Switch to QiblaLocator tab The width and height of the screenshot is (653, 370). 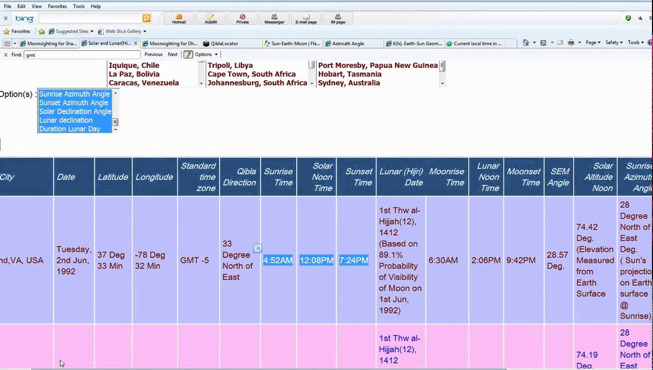231,44
